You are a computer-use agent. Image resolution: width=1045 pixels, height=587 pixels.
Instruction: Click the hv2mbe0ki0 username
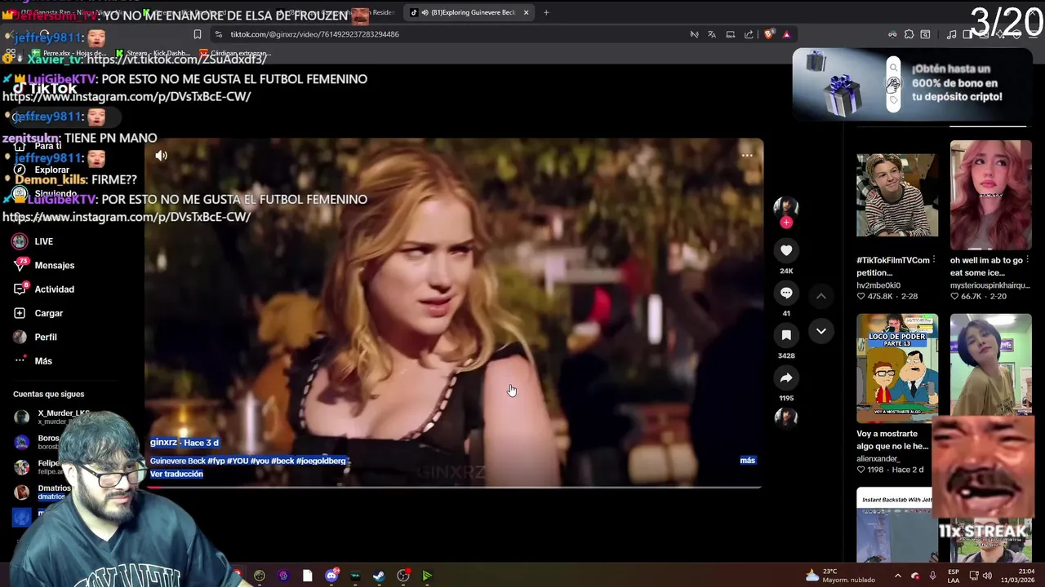coord(878,285)
